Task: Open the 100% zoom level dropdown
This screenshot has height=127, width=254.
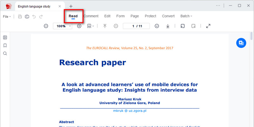Action: click(63, 26)
